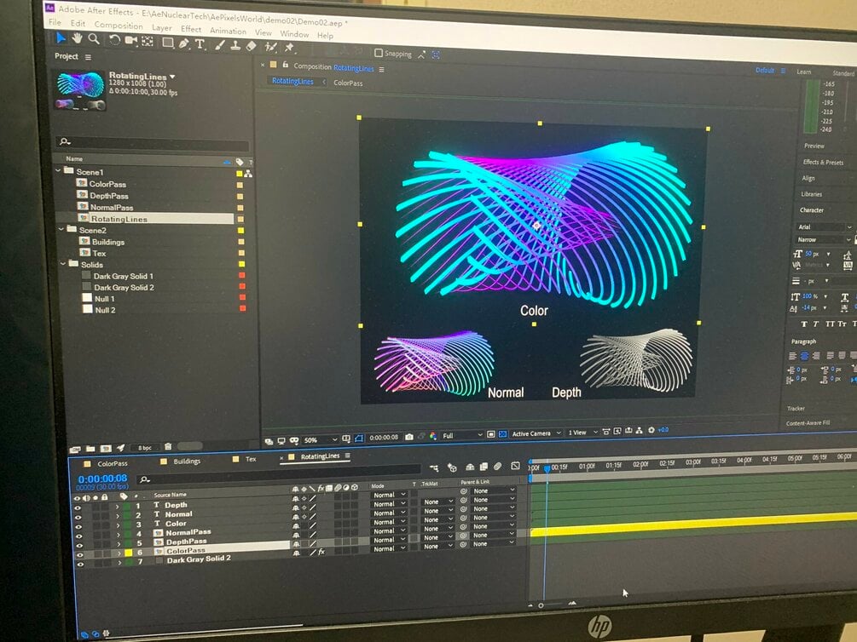This screenshot has height=642, width=857.
Task: Select the Unified Camera tool
Action: click(x=131, y=40)
